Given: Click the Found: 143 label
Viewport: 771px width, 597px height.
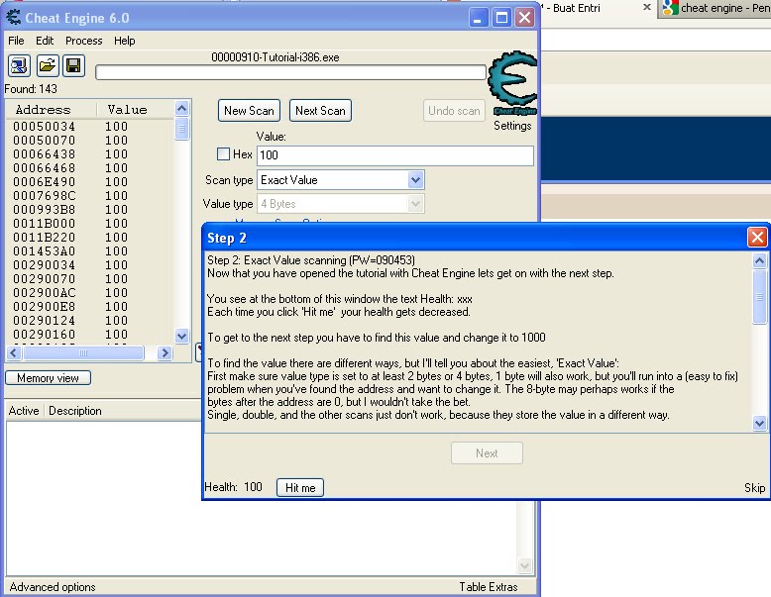Looking at the screenshot, I should click(31, 89).
